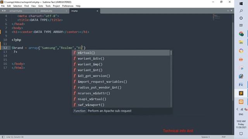248x139 pixels.
Task: Go to next tab with right arrow
Action: coord(5,11)
